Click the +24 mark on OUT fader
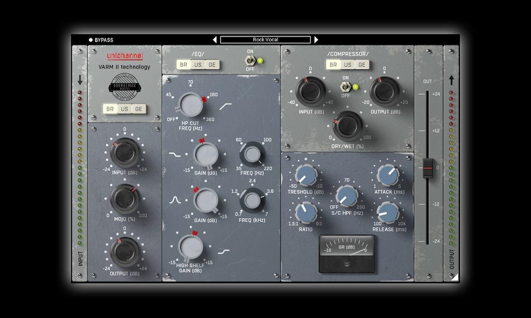The height and width of the screenshot is (318, 531). (436, 94)
